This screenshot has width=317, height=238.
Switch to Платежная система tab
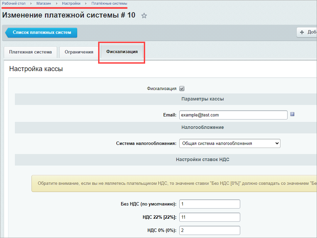coord(30,52)
